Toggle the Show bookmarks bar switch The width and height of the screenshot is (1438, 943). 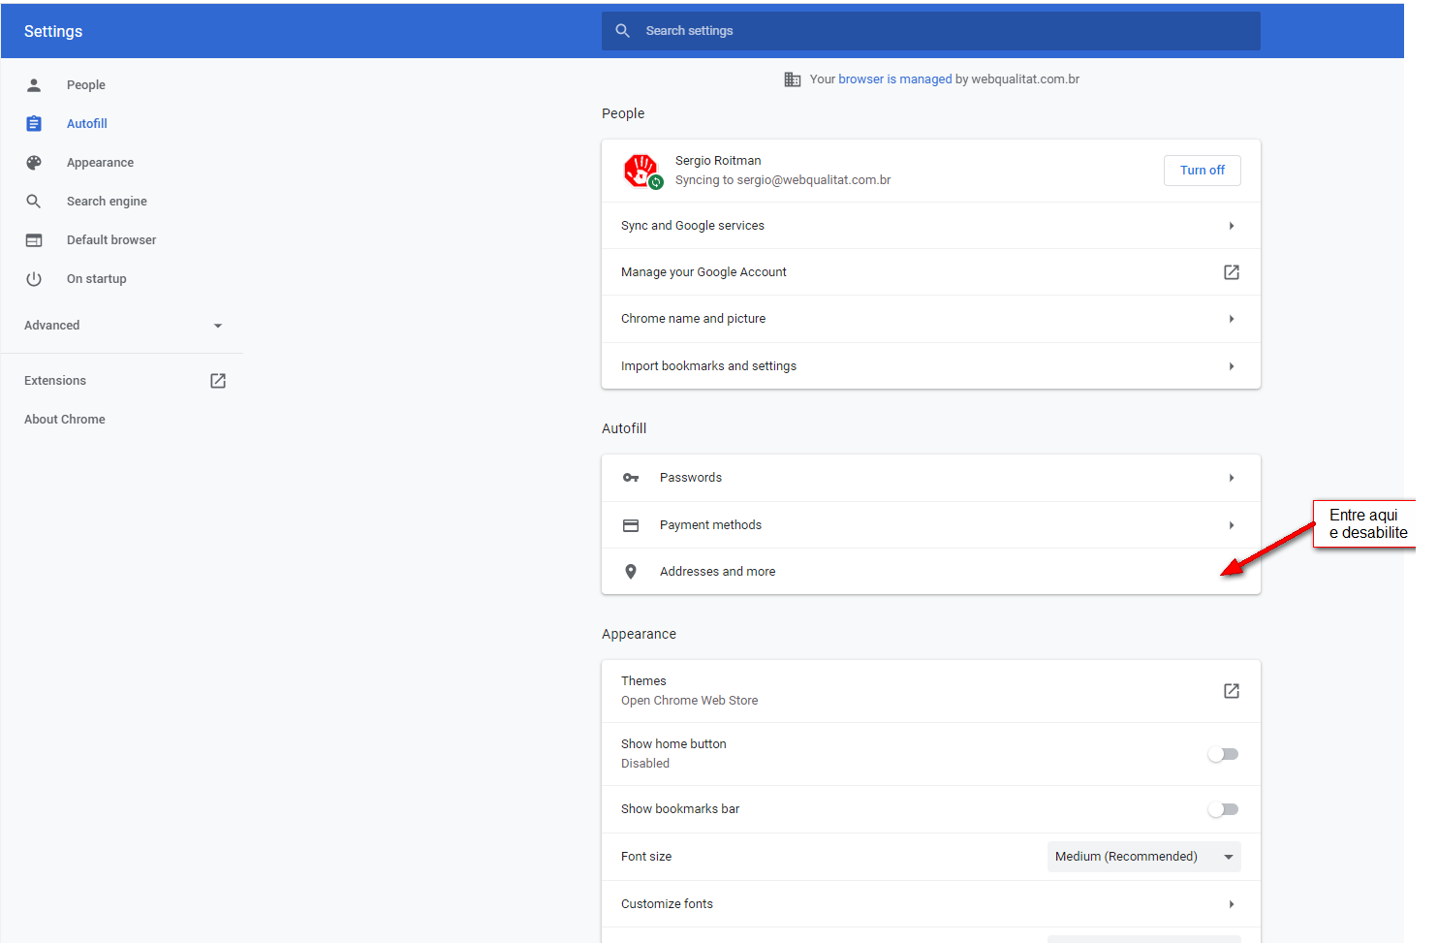coord(1223,809)
